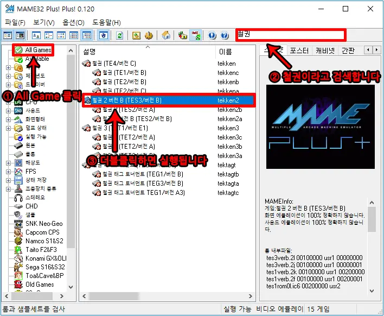This screenshot has height=316, width=384.
Task: Sort by the 이름 column header
Action: click(x=235, y=52)
